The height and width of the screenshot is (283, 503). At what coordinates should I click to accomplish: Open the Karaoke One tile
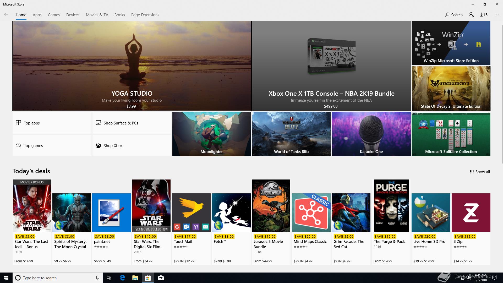click(371, 134)
